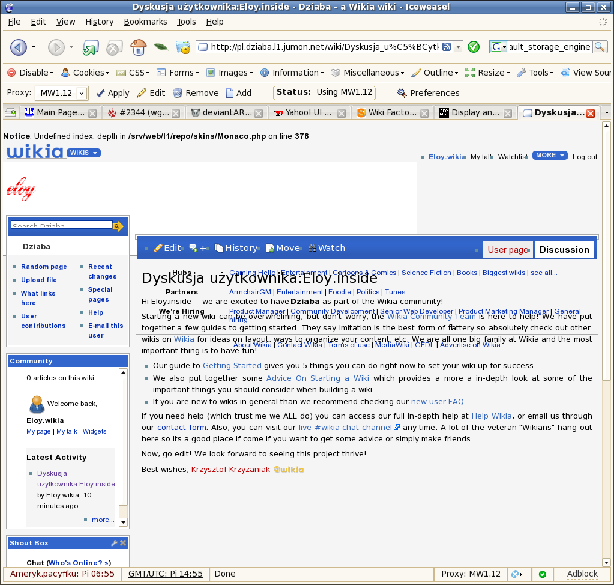Click the RSS feed icon in address bar
Viewport: 614px width, 585px height.
(x=447, y=47)
